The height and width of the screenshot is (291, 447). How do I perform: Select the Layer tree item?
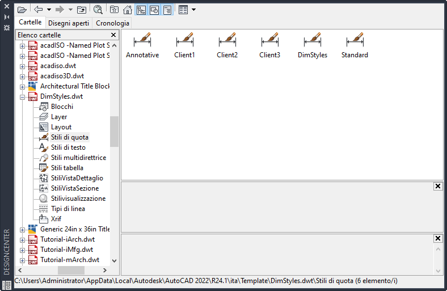59,117
